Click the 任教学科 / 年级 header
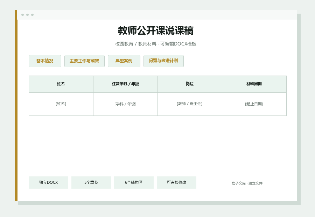Screen dimensions: 315x217 click(x=125, y=84)
